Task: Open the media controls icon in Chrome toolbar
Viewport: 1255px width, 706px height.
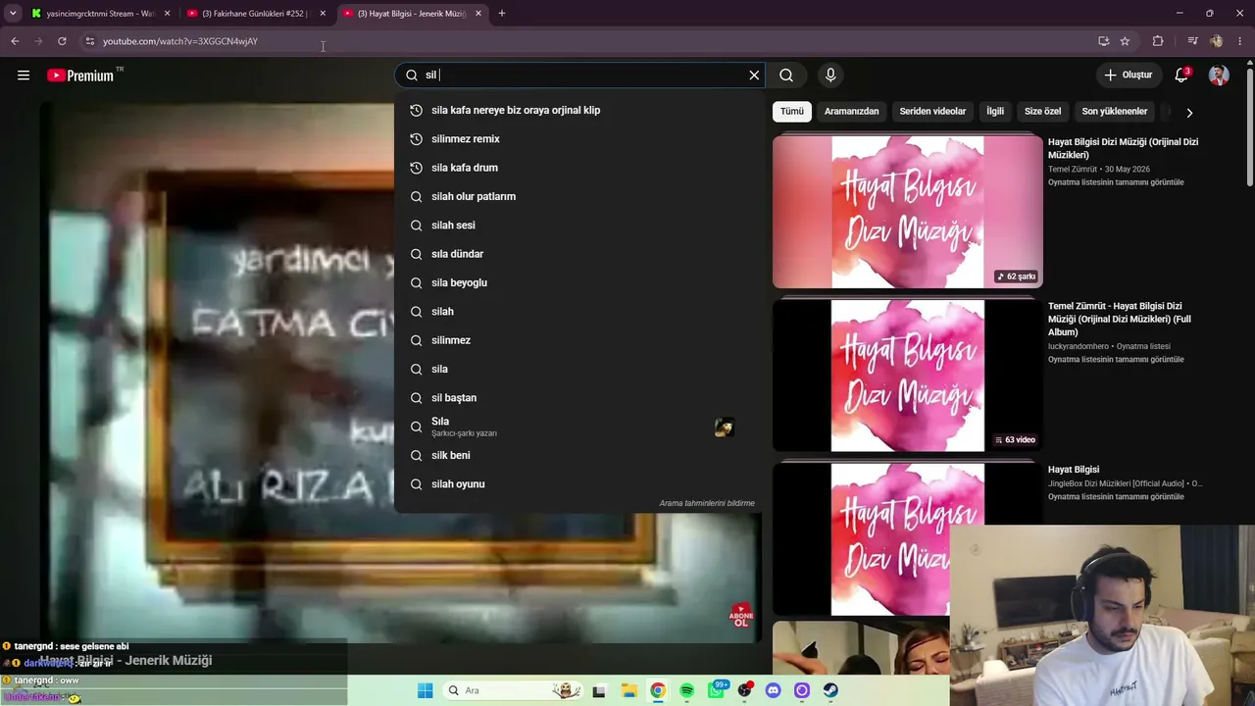Action: 1192,41
